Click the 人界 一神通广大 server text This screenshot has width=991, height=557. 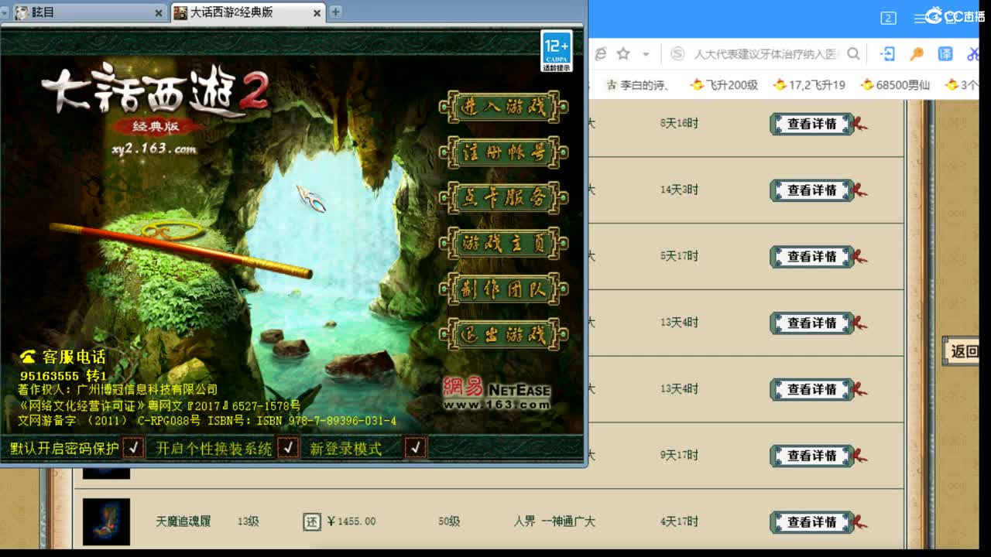tap(554, 521)
